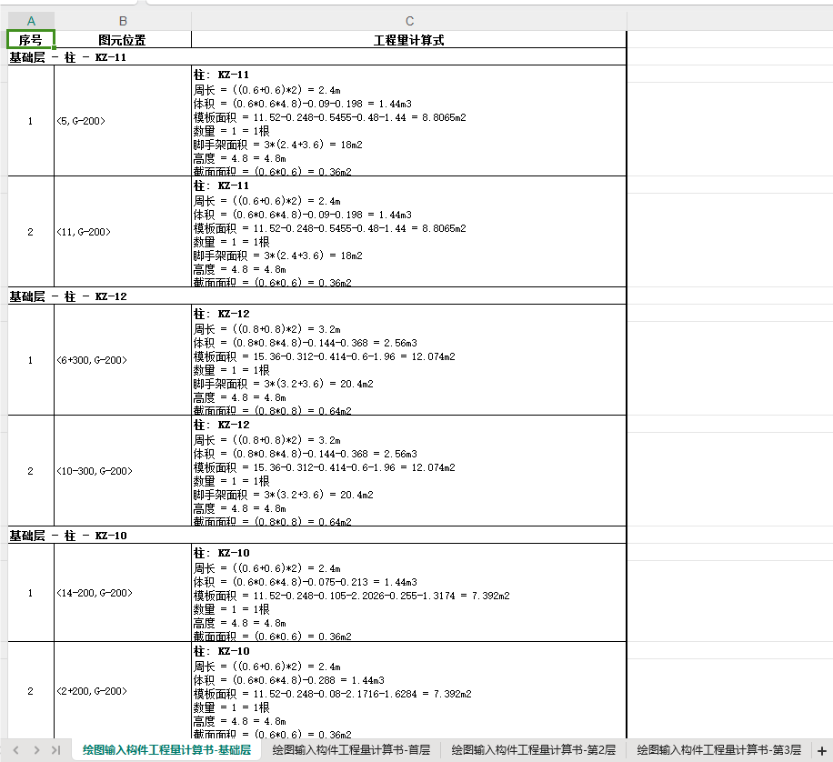Select column C header
The height and width of the screenshot is (762, 833).
coord(409,21)
